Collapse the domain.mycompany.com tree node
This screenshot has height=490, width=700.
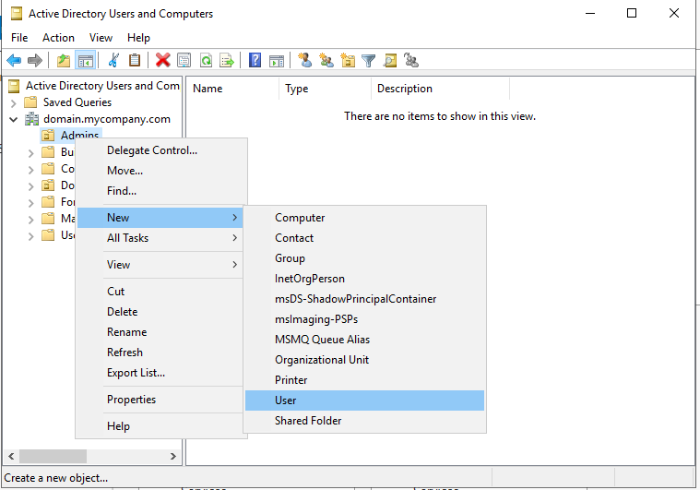14,119
